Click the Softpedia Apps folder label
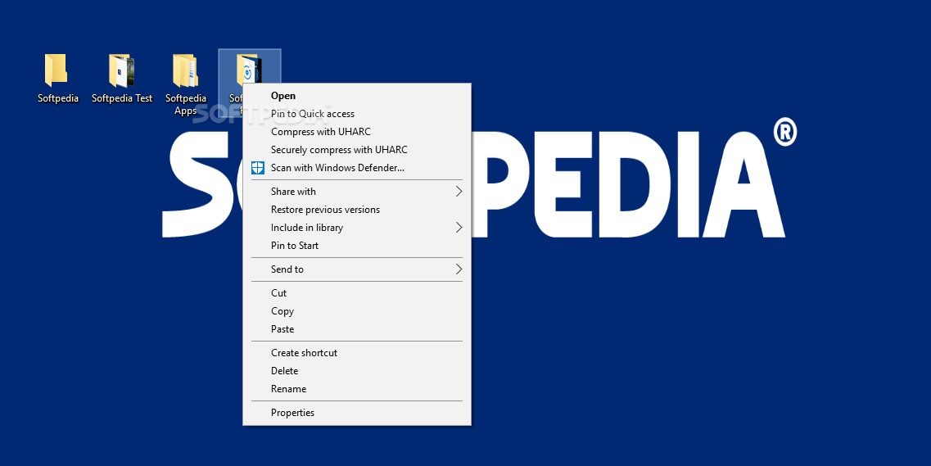931x466 pixels. point(185,105)
